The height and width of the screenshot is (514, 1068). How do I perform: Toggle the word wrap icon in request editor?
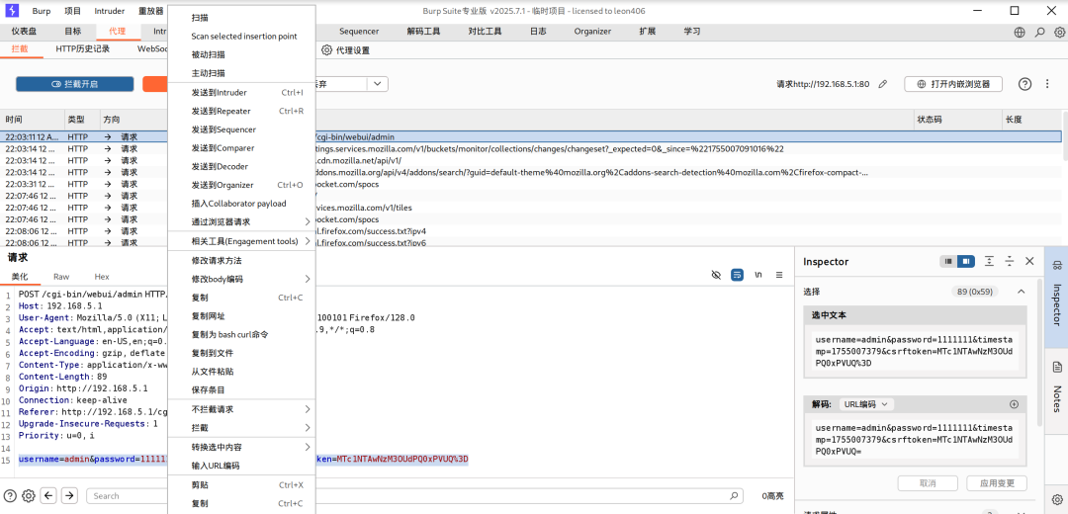pyautogui.click(x=737, y=275)
